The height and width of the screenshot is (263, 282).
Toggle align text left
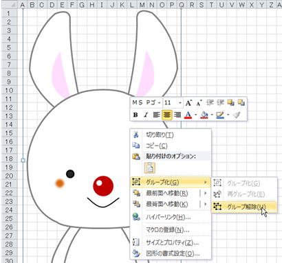click(156, 115)
